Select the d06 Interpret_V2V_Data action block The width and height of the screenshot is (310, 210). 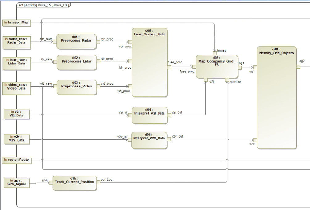pyautogui.click(x=149, y=139)
